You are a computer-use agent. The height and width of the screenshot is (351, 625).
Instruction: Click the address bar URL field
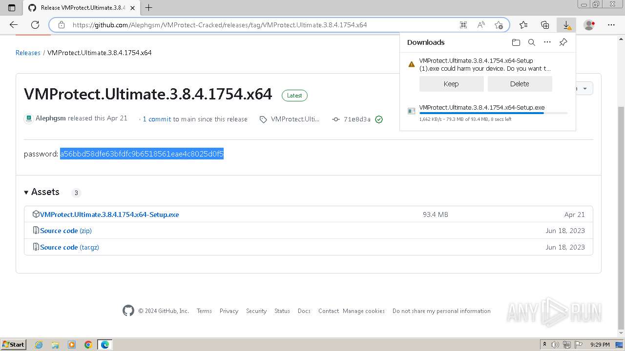[x=264, y=25]
